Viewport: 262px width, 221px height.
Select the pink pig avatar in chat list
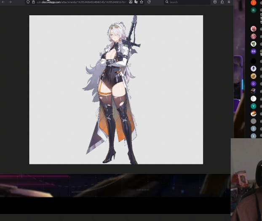tap(254, 29)
